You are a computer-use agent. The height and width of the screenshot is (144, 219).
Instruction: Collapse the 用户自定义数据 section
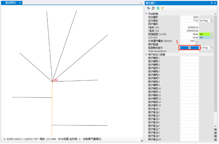pyautogui.click(x=146, y=54)
